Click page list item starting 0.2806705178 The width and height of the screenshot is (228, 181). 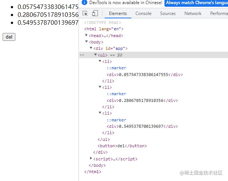pyautogui.click(x=48, y=15)
